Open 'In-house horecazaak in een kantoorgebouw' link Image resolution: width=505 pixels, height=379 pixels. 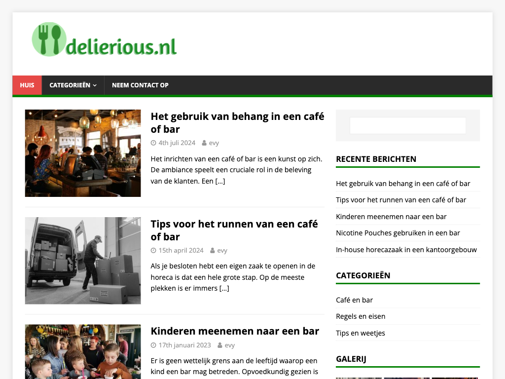click(x=406, y=250)
